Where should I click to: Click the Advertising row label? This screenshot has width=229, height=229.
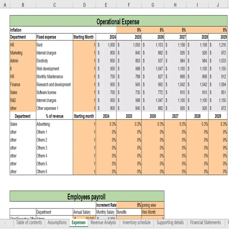coord(55,124)
